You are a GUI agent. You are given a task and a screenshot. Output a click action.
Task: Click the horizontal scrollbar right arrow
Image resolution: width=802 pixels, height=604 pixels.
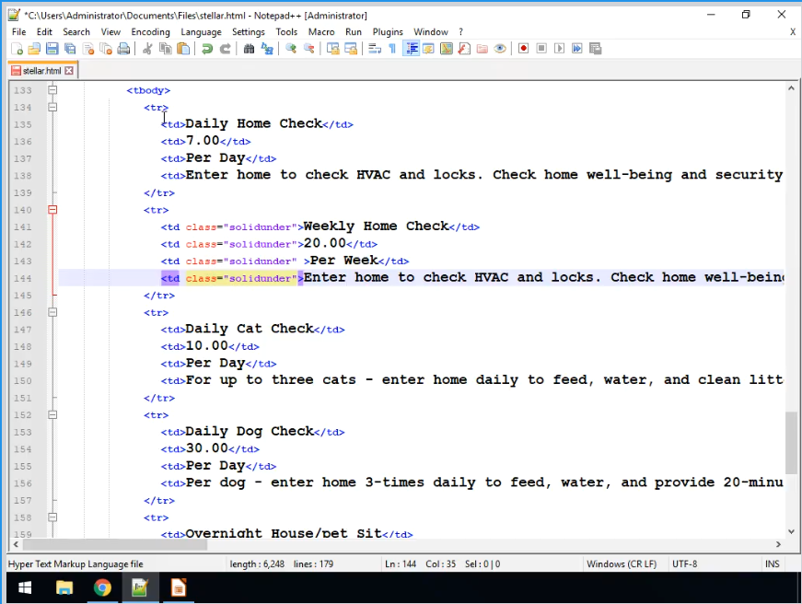pyautogui.click(x=778, y=544)
